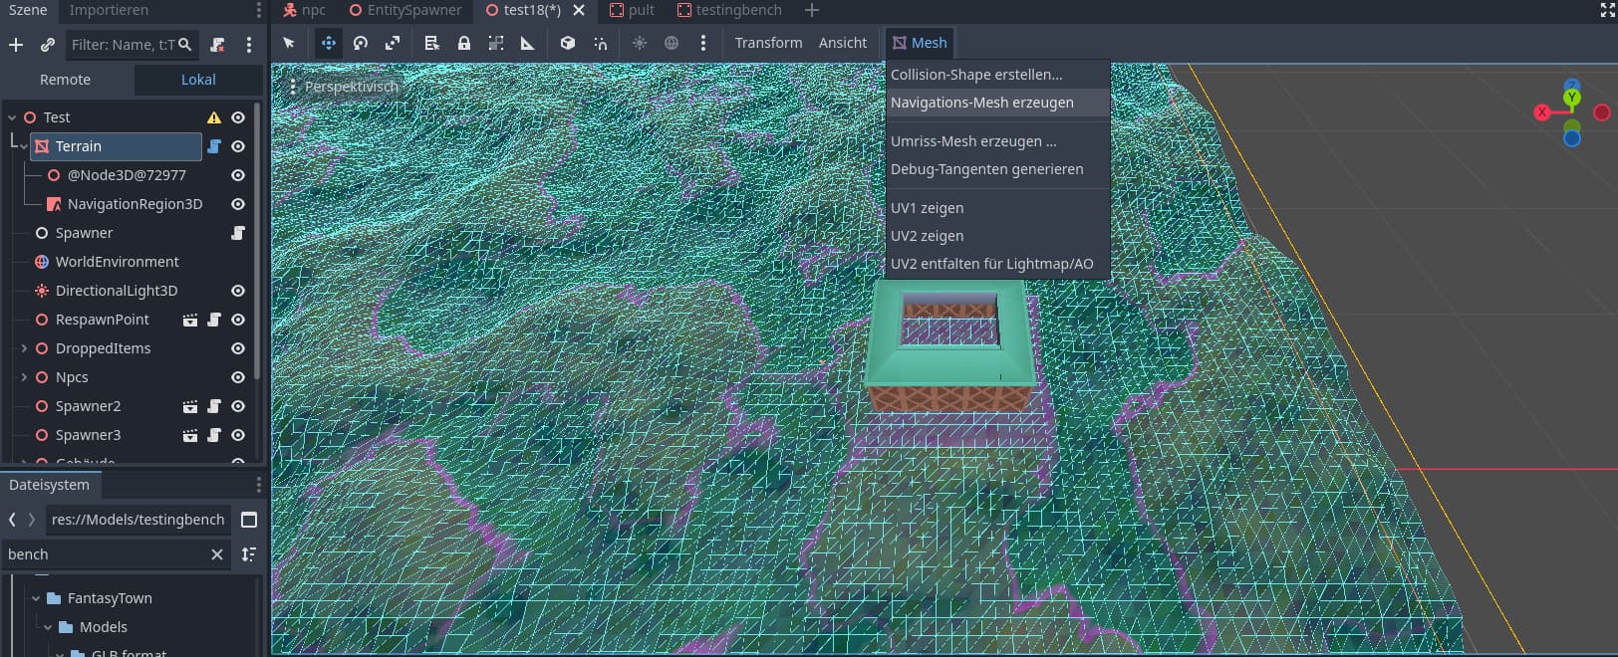
Task: Collapse the FantasyTown folder
Action: (x=36, y=598)
